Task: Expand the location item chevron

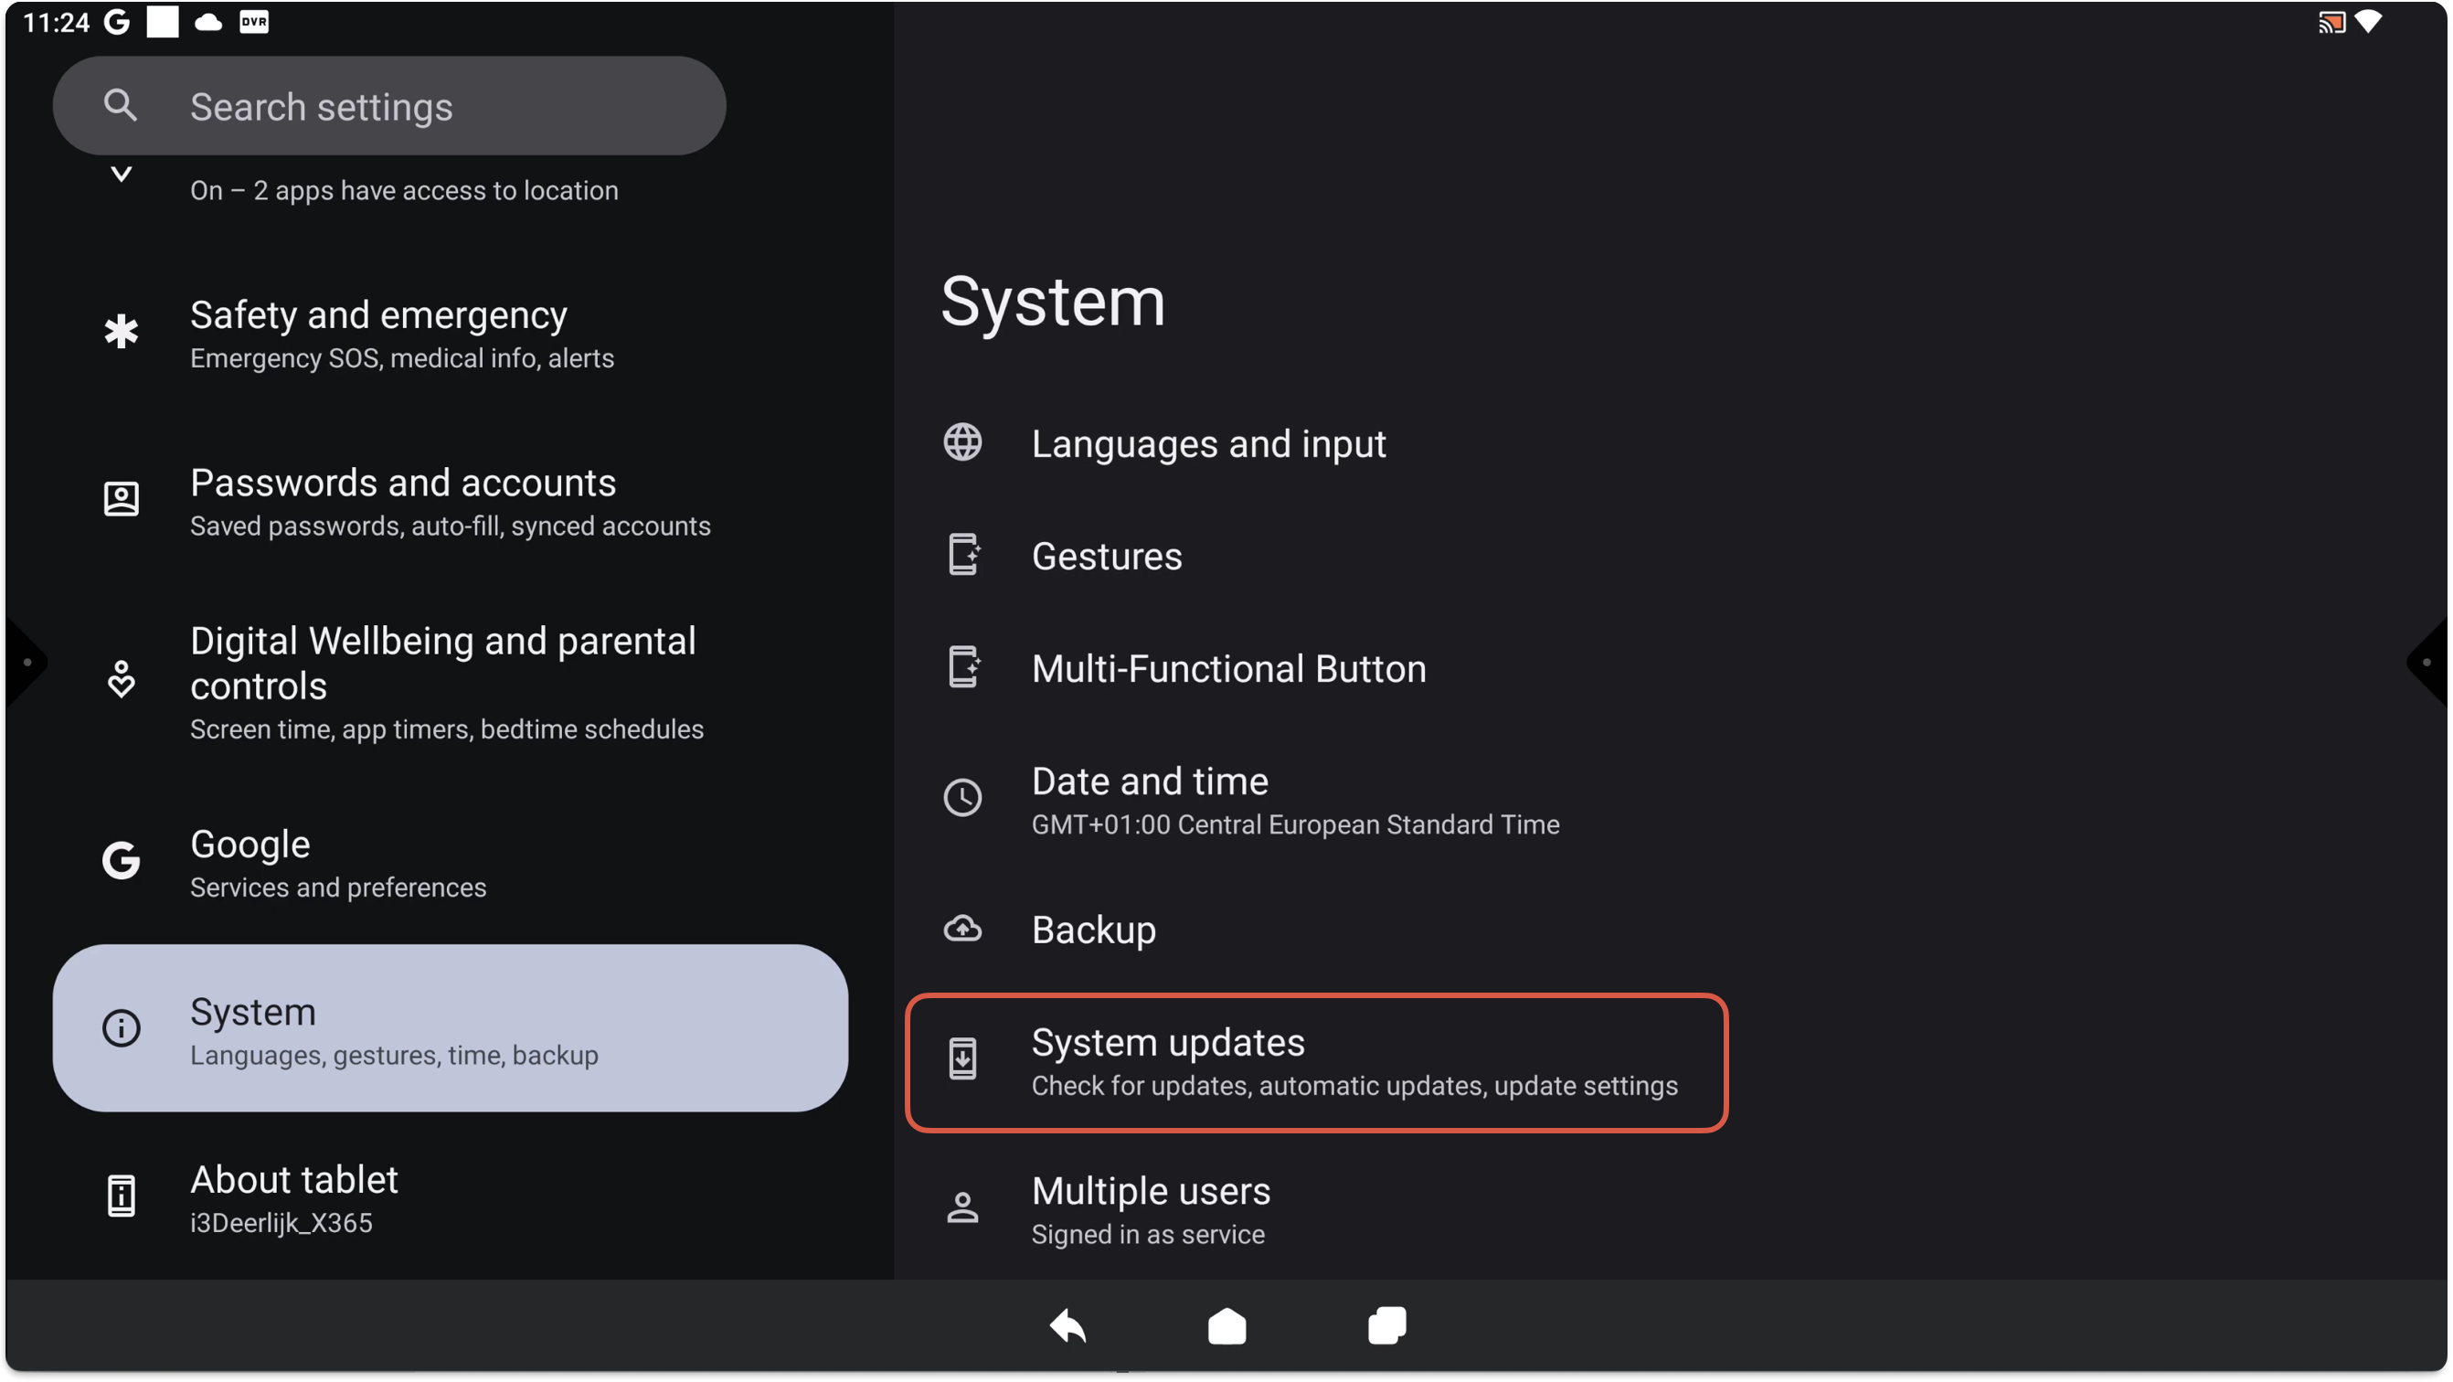Action: [121, 175]
